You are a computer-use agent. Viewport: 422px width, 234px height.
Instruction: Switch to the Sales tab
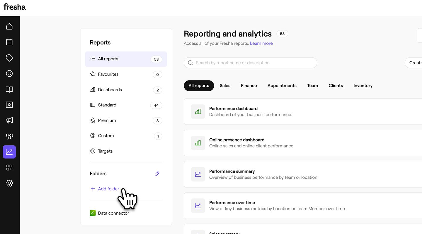[225, 86]
